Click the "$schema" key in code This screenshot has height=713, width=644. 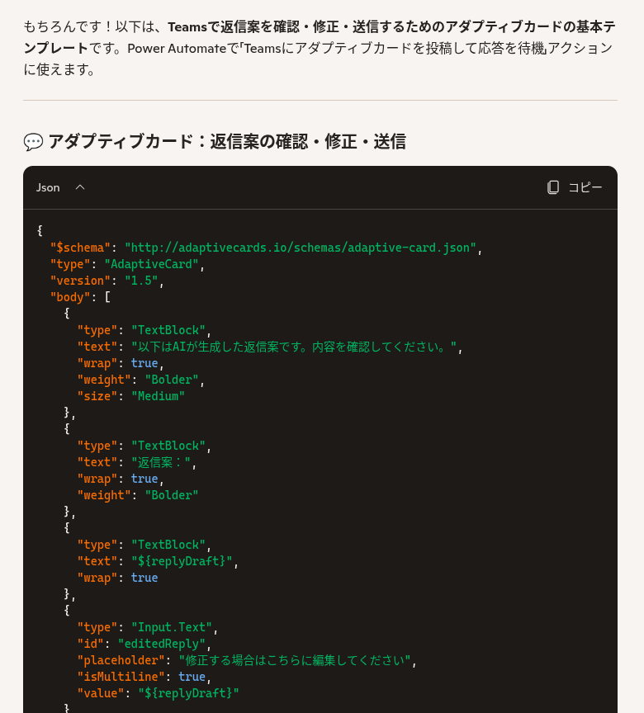[x=80, y=248]
